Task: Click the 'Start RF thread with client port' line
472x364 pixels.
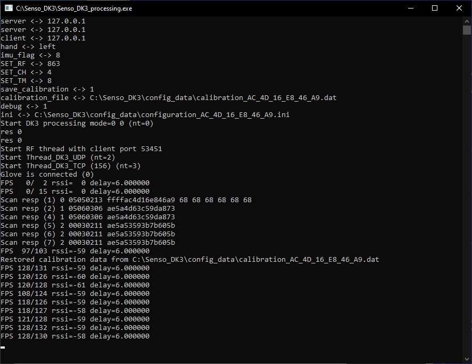Action: [81, 149]
